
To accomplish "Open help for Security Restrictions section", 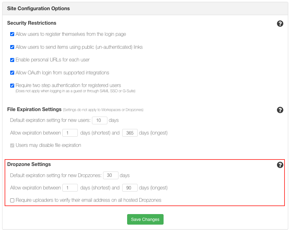I will [280, 23].
